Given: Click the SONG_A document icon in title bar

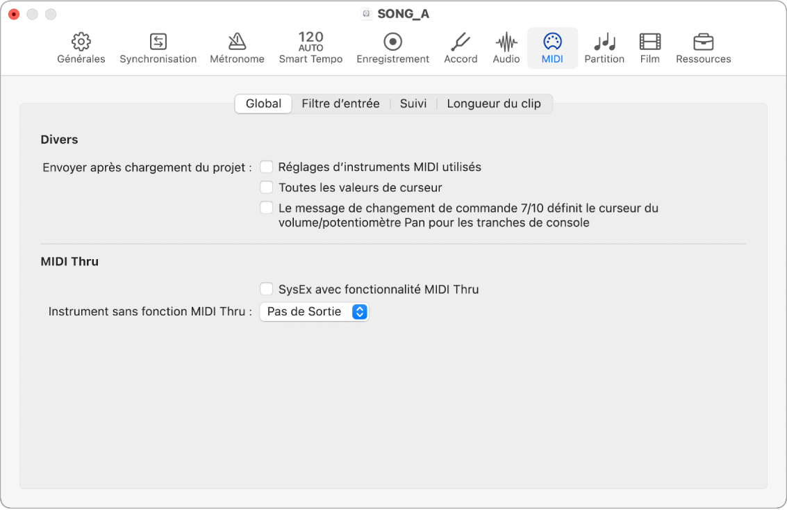Looking at the screenshot, I should pos(366,14).
